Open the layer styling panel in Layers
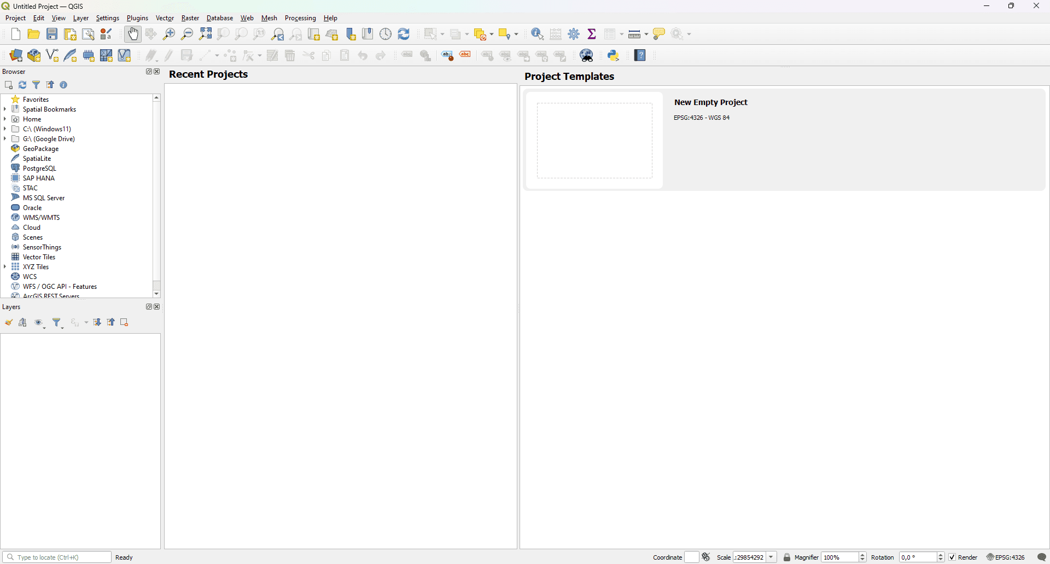This screenshot has width=1050, height=564. (9, 323)
